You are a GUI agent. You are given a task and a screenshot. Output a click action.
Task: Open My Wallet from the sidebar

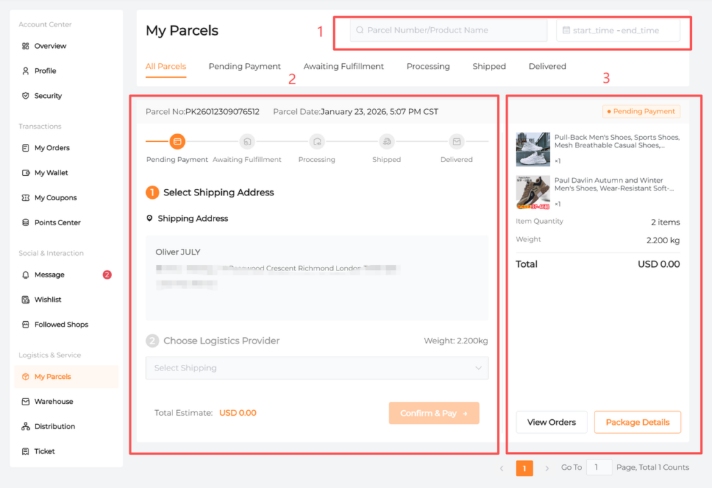coord(51,172)
